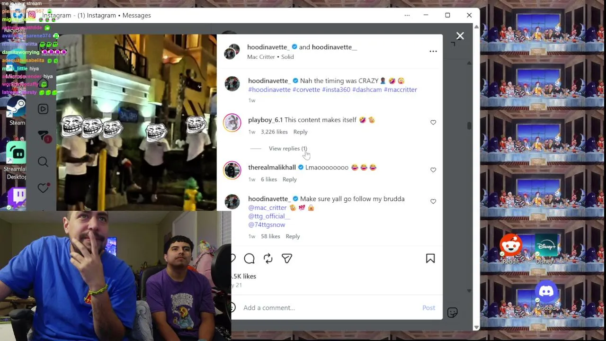Open the @74ttgsnow mention
606x341 pixels.
pos(267,224)
